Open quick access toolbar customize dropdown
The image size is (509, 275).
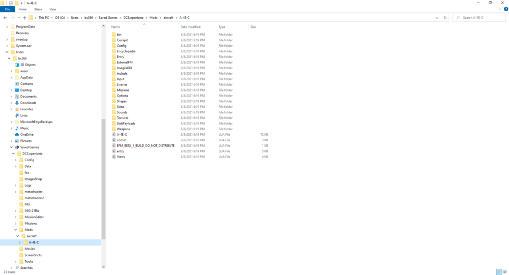[22, 3]
